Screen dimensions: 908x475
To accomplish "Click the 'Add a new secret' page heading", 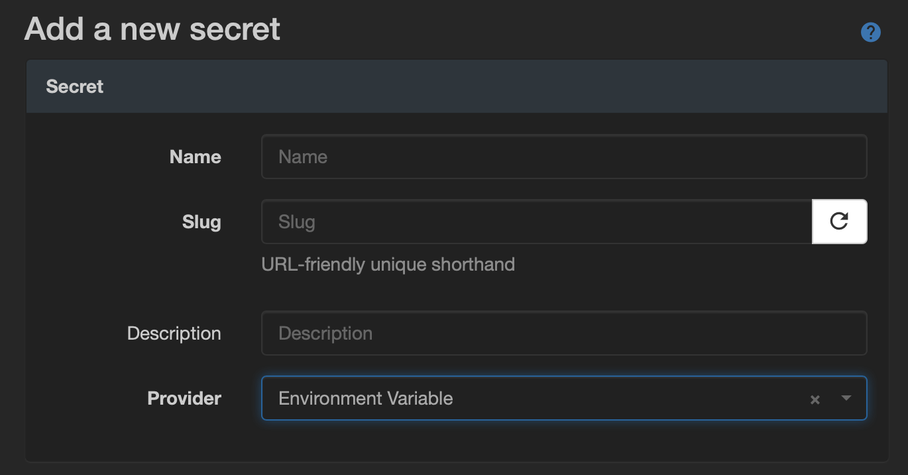I will click(x=152, y=29).
